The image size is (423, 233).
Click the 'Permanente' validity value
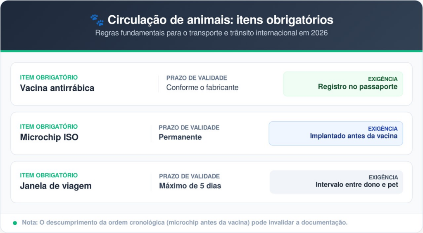coord(180,137)
